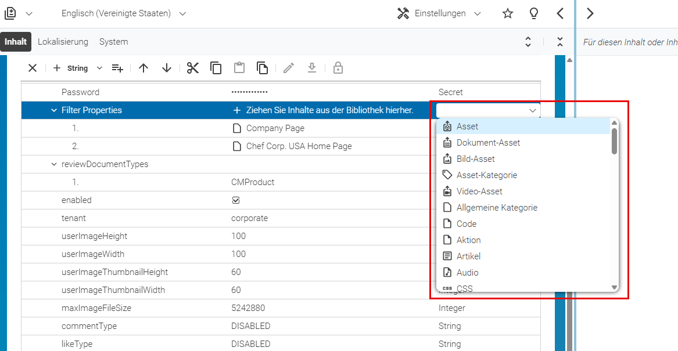Open the Einstellungen tools menu
This screenshot has height=351, width=678.
[439, 13]
